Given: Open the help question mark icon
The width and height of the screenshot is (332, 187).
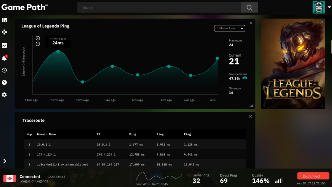Looking at the screenshot, I should click(x=4, y=82).
